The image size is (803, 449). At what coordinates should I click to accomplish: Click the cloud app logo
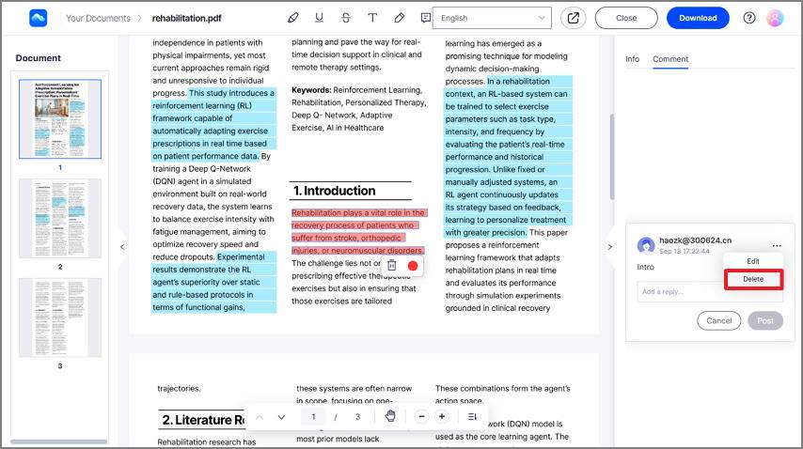(x=39, y=18)
